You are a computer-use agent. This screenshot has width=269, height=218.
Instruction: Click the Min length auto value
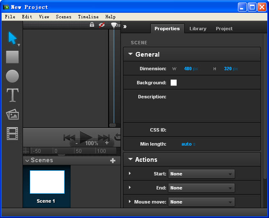[186, 144]
